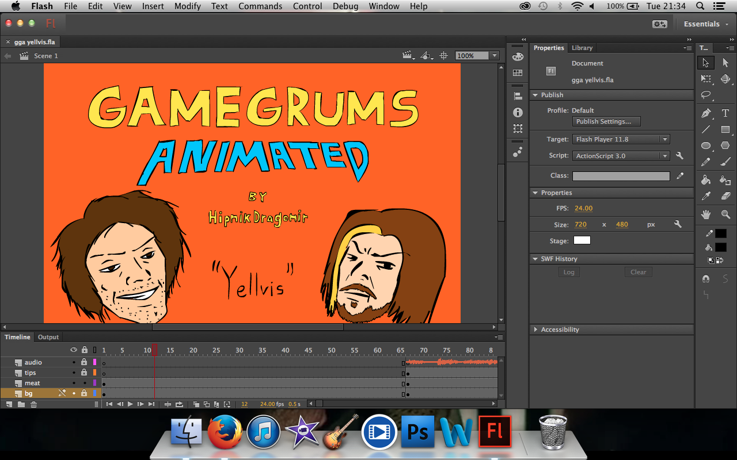Click the Publish Settings button
This screenshot has height=460, width=737.
(607, 121)
